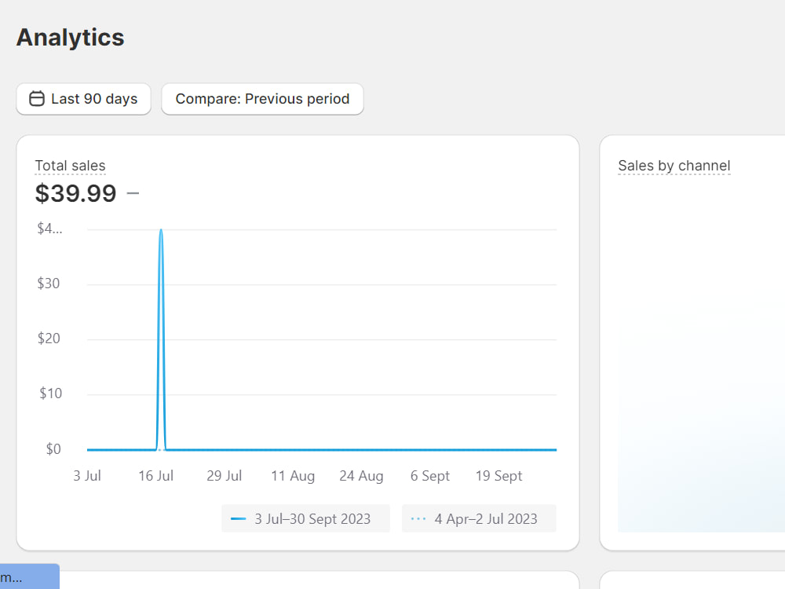This screenshot has height=589, width=785.
Task: Click the blue tab at bottom-left corner
Action: pos(30,576)
